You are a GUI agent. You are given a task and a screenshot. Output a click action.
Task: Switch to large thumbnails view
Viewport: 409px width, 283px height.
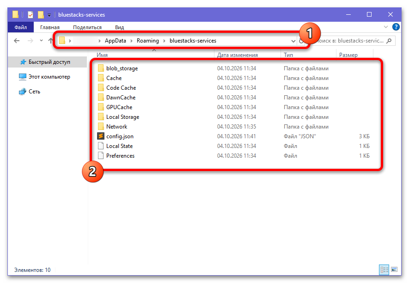(394, 270)
